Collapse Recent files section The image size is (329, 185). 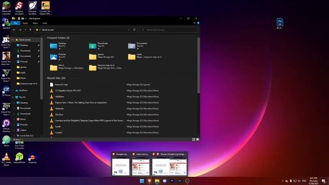click(45, 78)
